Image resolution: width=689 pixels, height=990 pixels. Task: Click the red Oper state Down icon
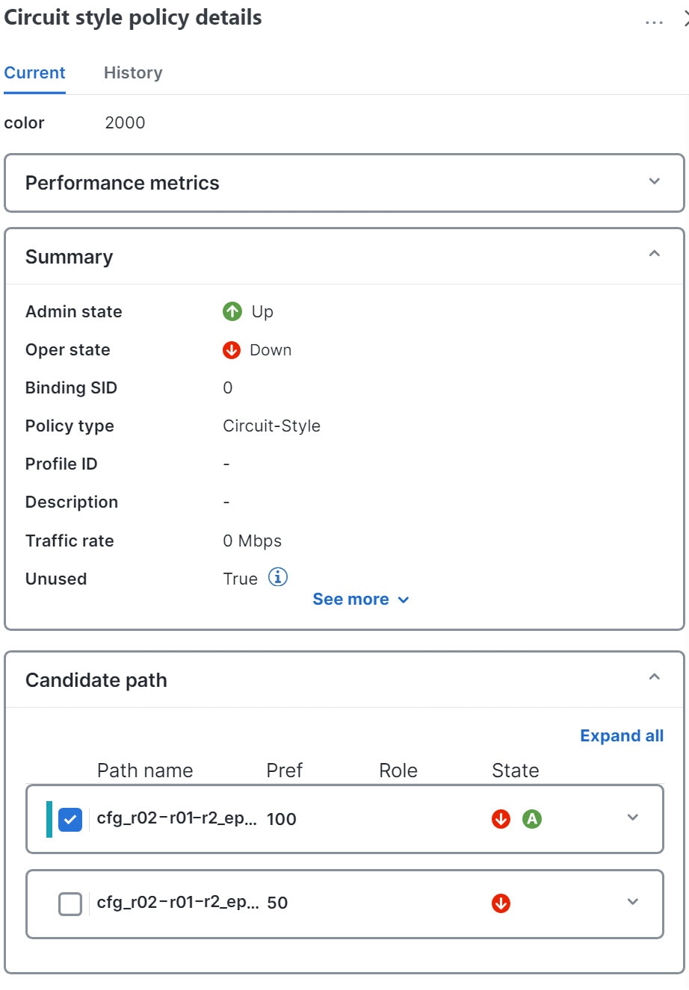pyautogui.click(x=232, y=350)
